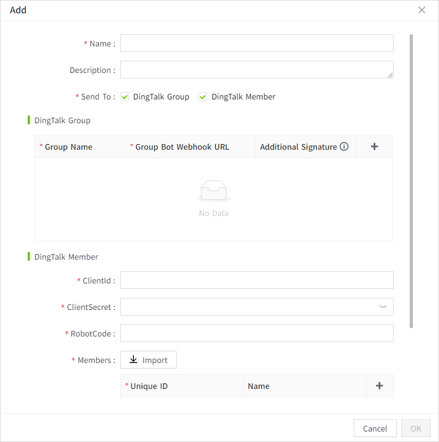
Task: Click the eye icon in ClientSecret field
Action: (383, 307)
